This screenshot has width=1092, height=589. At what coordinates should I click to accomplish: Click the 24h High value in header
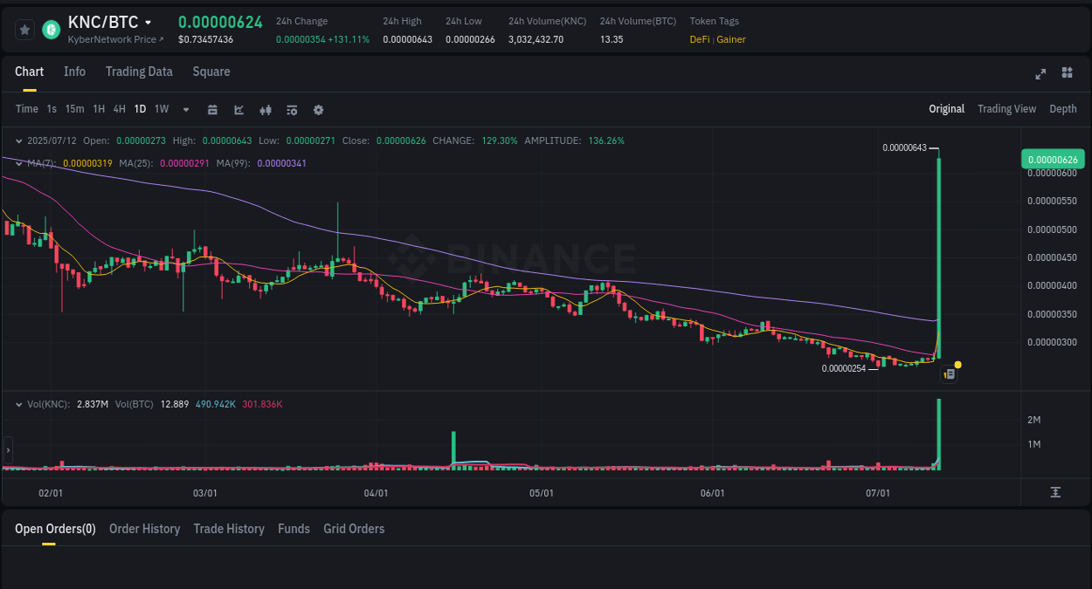[x=407, y=39]
